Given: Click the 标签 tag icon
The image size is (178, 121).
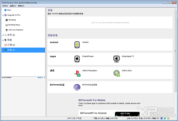Looking at the screenshot, I should tap(5, 40).
